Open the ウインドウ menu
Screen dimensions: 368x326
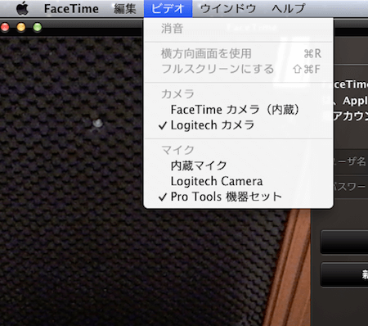228,9
